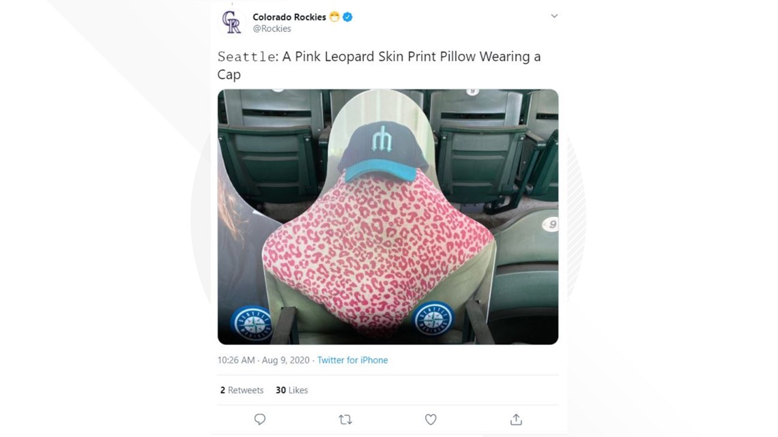Retweet using the arrows icon
This screenshot has width=778, height=437.
345,420
